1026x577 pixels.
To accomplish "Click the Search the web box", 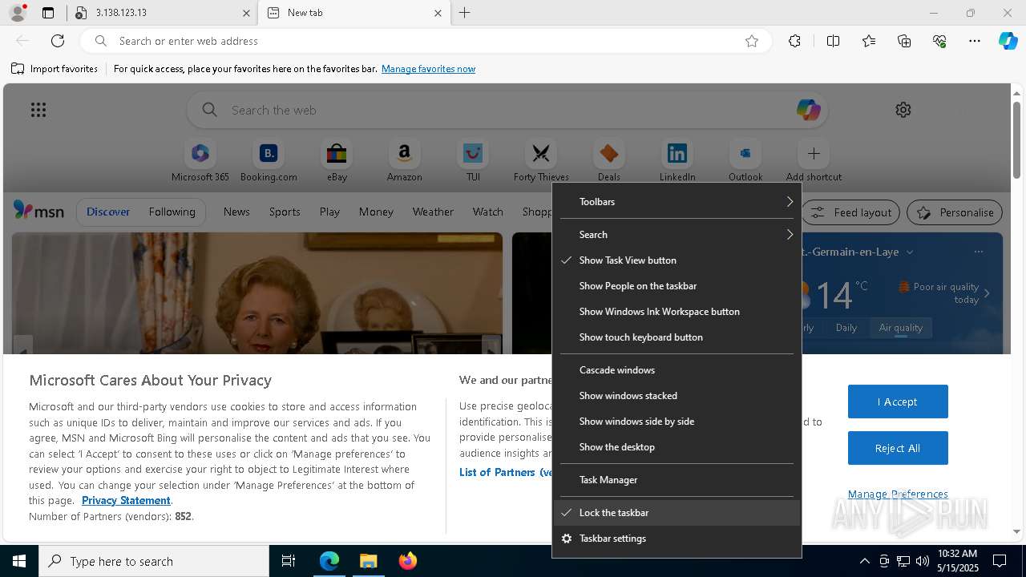I will click(507, 110).
